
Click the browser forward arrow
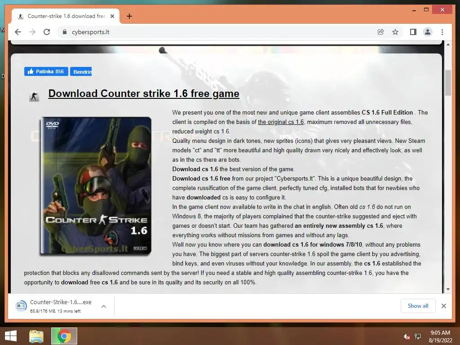[x=32, y=32]
